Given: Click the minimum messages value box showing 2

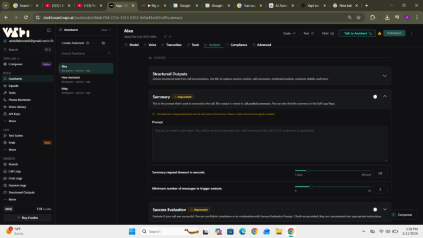Looking at the screenshot, I should 380,189.
